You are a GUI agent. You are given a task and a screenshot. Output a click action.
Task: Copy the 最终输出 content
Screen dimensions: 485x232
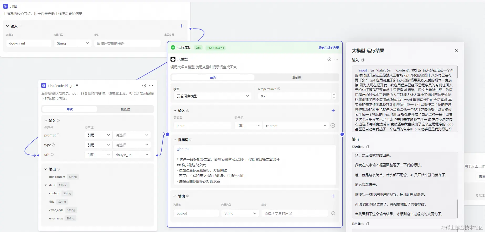pos(368,224)
